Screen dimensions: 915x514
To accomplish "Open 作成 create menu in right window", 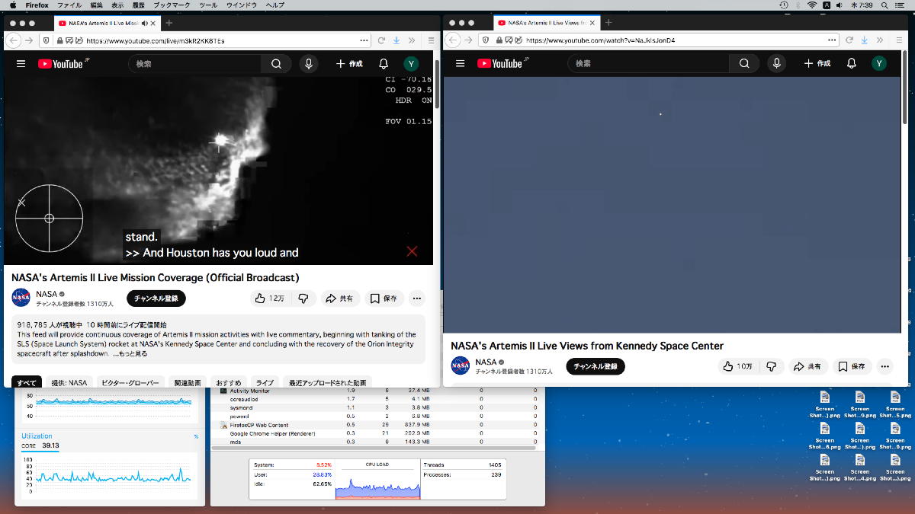I will 817,64.
